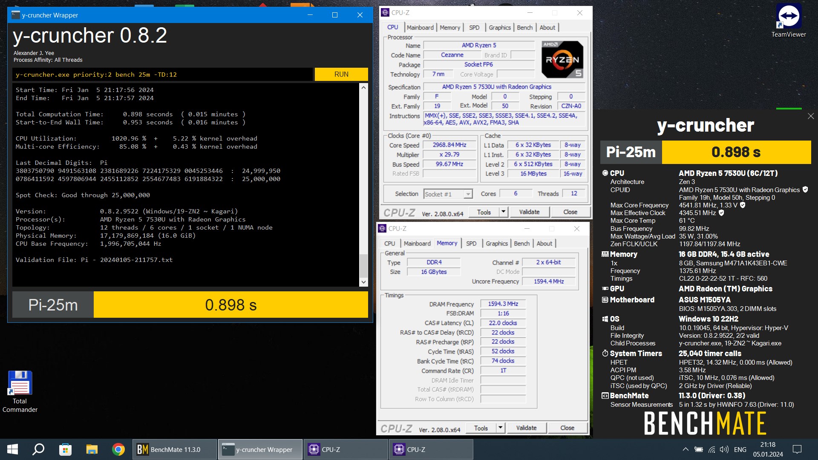Open Graphics tab in top CPU-Z

coord(500,27)
